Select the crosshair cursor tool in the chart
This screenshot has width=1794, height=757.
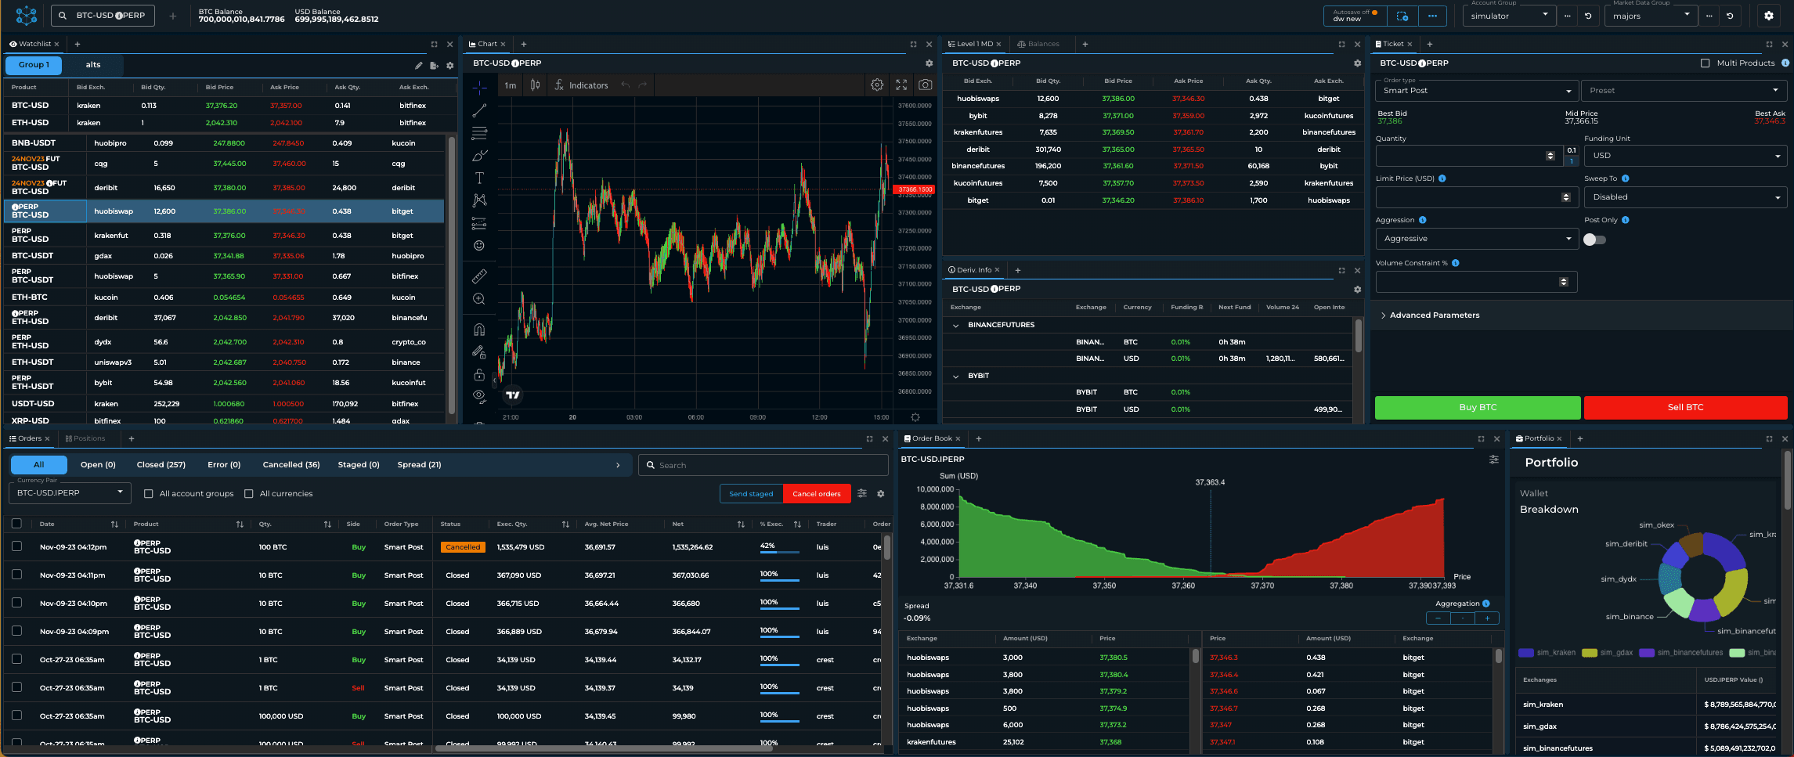tap(479, 88)
